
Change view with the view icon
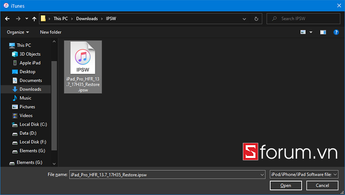(x=303, y=32)
